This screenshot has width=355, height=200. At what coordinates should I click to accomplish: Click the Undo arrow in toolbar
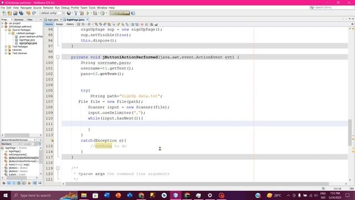28,13
